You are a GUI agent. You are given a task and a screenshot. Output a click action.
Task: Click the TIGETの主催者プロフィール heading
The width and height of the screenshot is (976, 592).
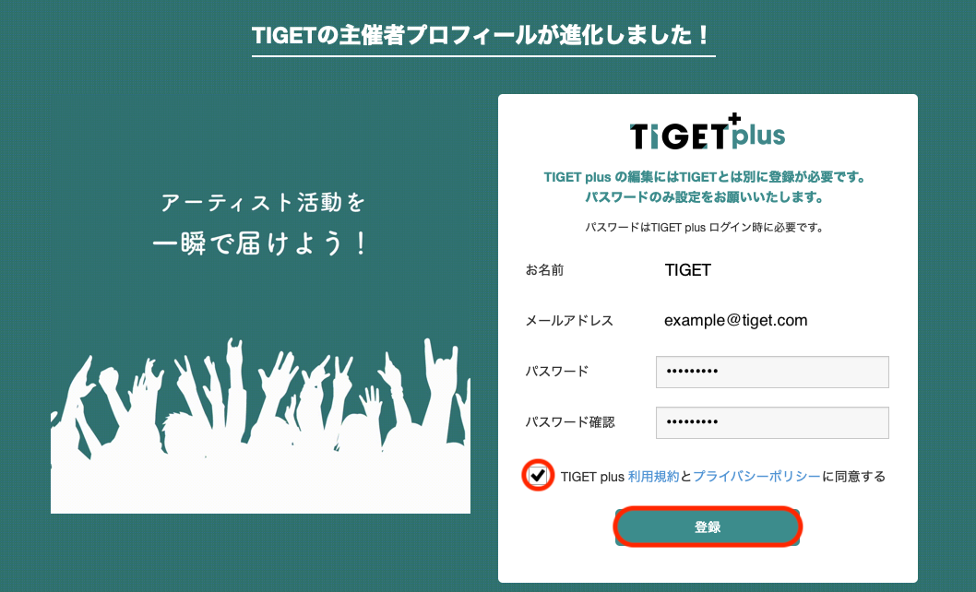483,35
